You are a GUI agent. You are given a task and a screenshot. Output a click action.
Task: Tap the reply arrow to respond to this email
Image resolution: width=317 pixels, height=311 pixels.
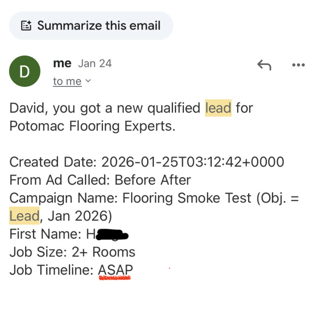[x=264, y=65]
